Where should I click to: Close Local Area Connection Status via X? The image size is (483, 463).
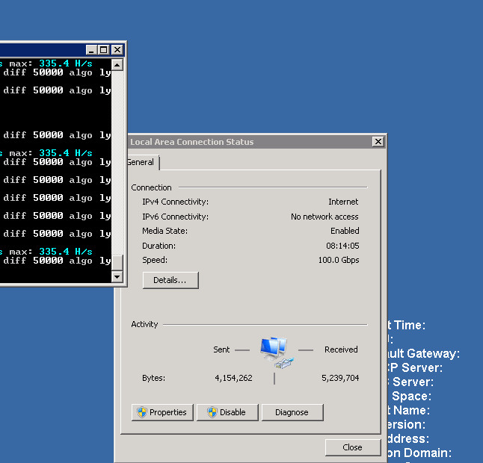pos(378,142)
